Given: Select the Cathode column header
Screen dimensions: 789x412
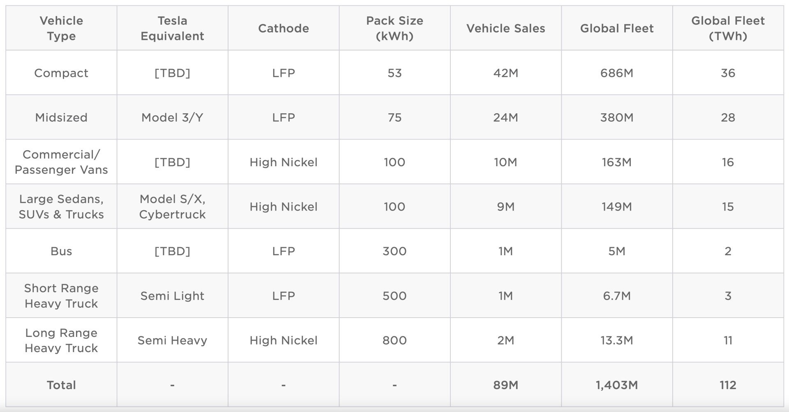Looking at the screenshot, I should point(284,28).
